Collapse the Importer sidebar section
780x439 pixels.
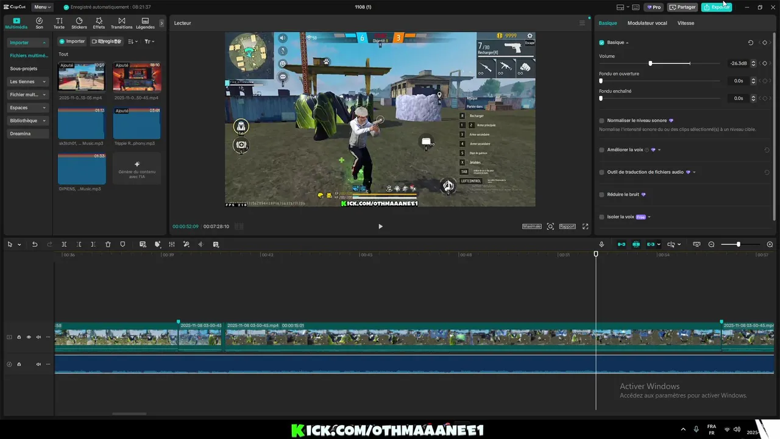tap(28, 43)
